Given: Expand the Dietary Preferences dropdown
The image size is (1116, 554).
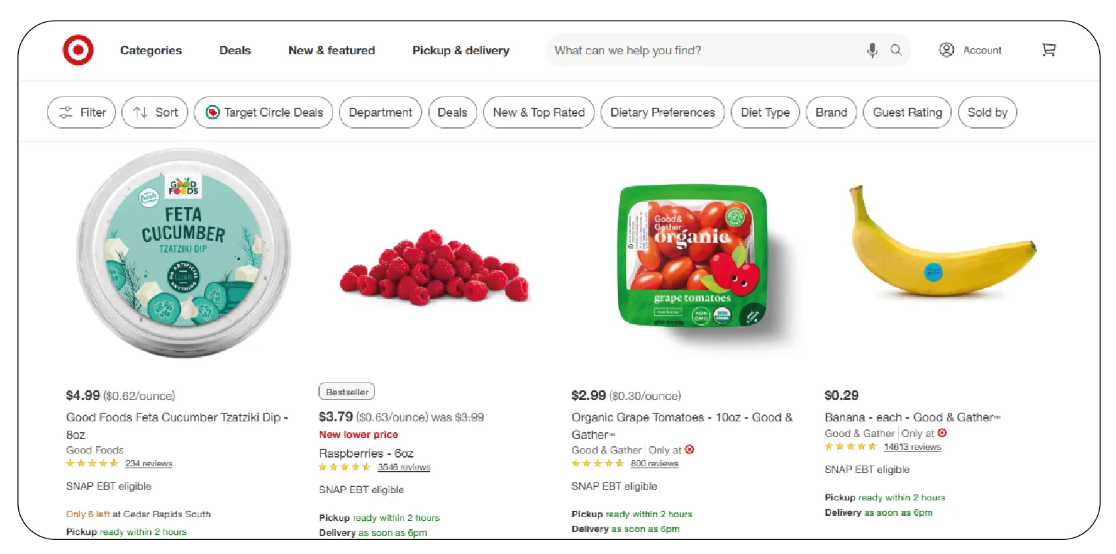Looking at the screenshot, I should click(x=663, y=113).
